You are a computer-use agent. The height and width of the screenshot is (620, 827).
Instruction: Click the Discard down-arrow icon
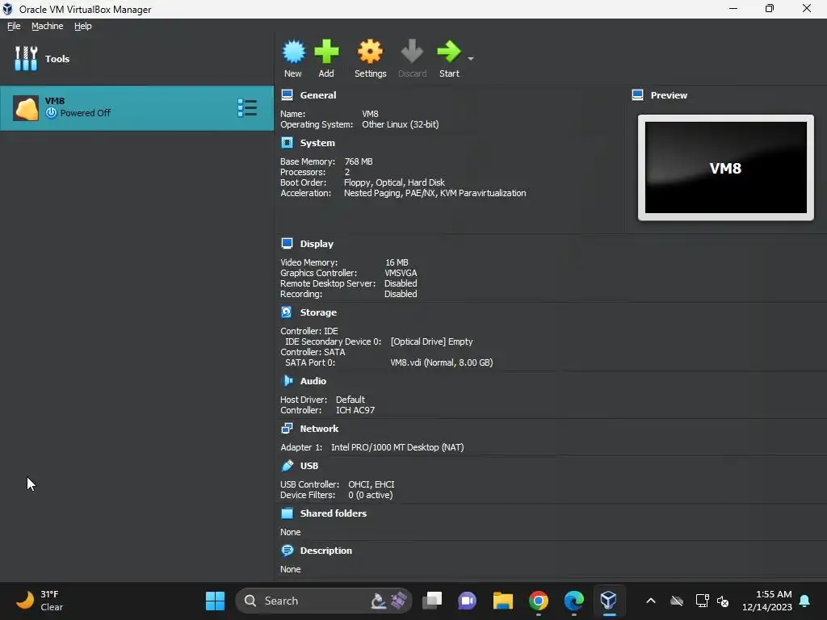tap(412, 52)
